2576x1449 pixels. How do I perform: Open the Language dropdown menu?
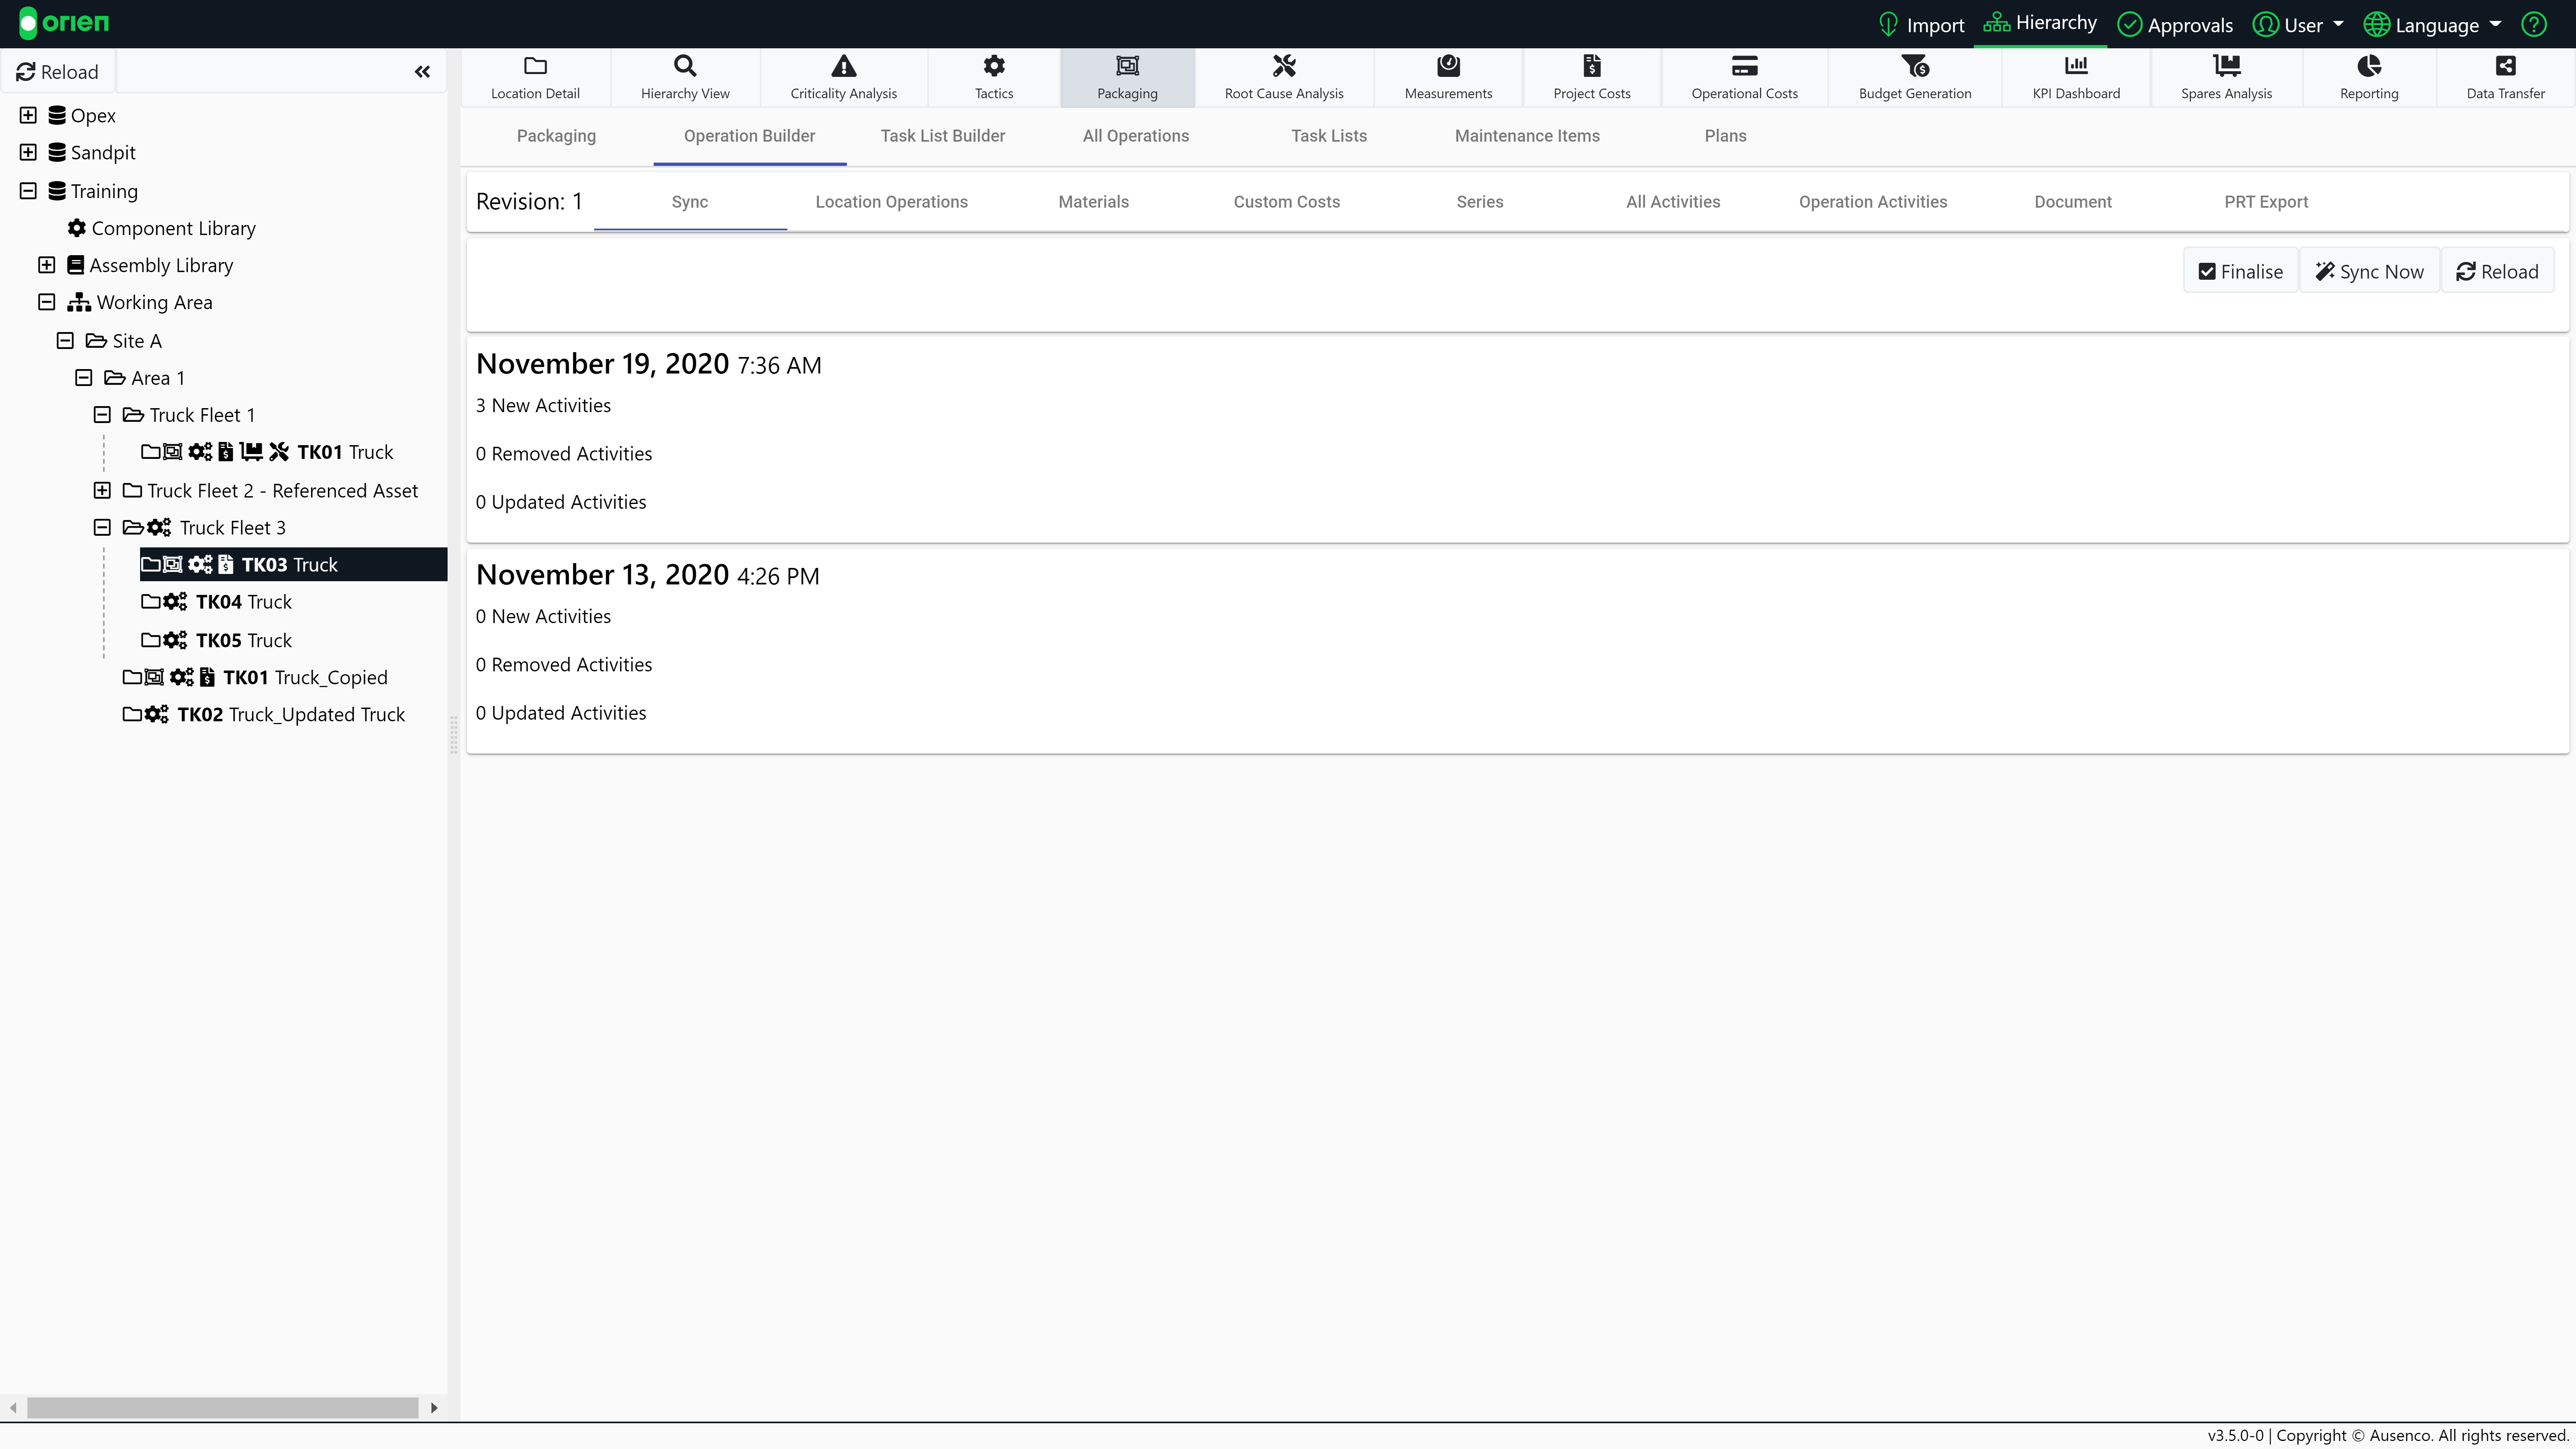[2432, 24]
